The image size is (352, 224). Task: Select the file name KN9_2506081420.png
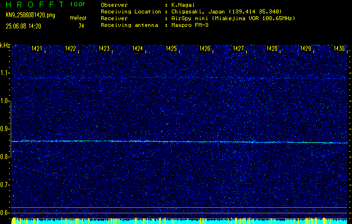[x=30, y=15]
